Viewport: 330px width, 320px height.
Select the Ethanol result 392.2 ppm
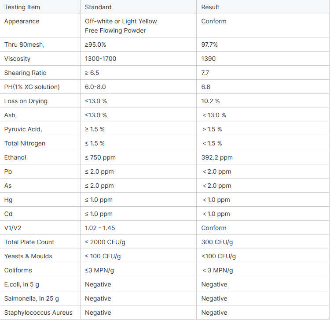pos(217,157)
